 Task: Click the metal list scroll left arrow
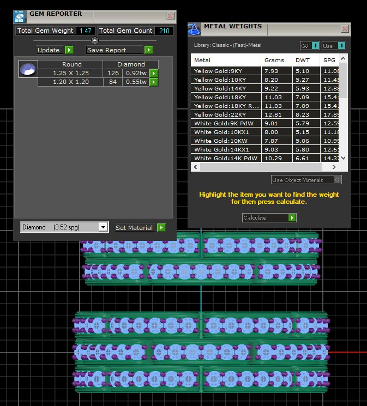[195, 167]
